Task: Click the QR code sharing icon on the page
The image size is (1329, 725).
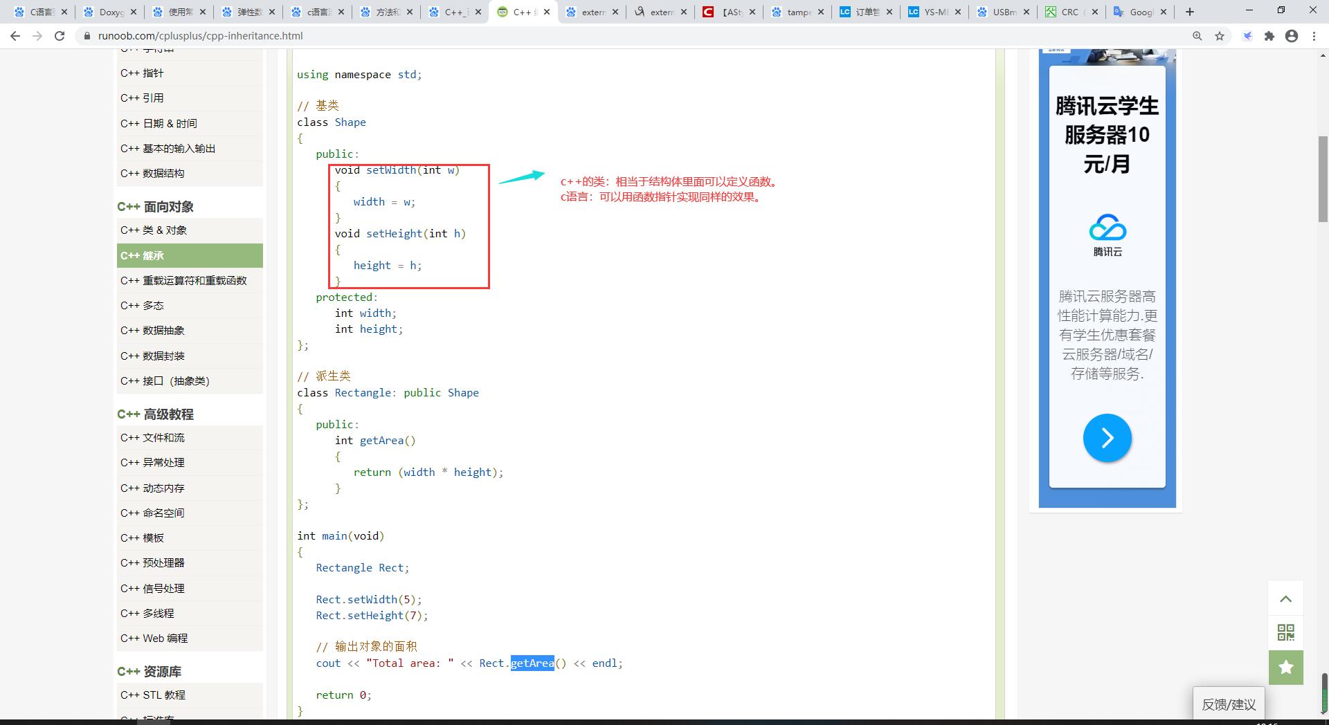Action: (x=1285, y=632)
